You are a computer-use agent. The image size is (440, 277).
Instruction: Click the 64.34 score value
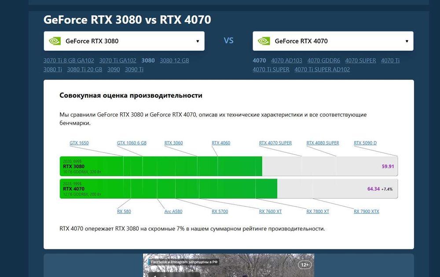point(374,189)
